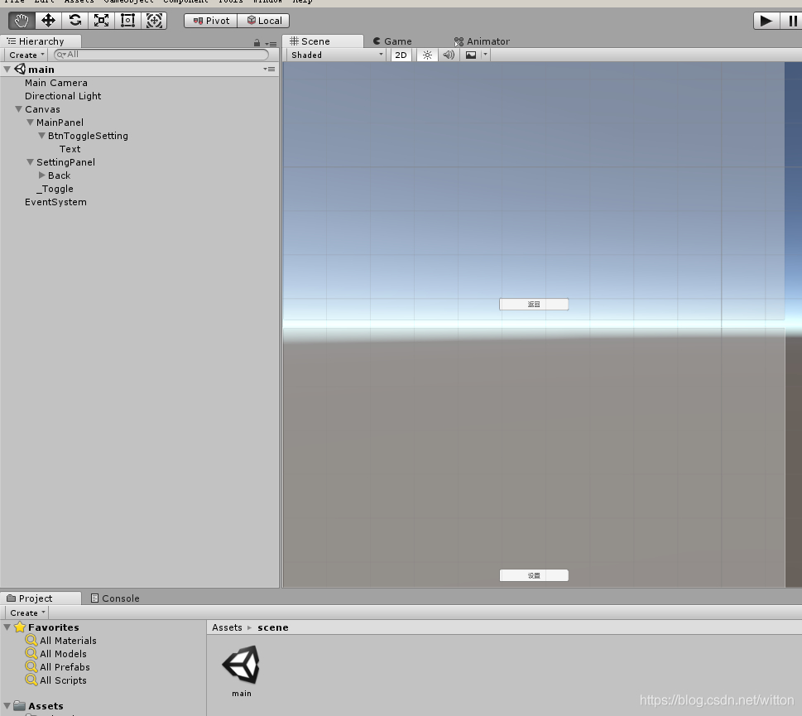
Task: Select the Hierarchy tab
Action: (41, 41)
